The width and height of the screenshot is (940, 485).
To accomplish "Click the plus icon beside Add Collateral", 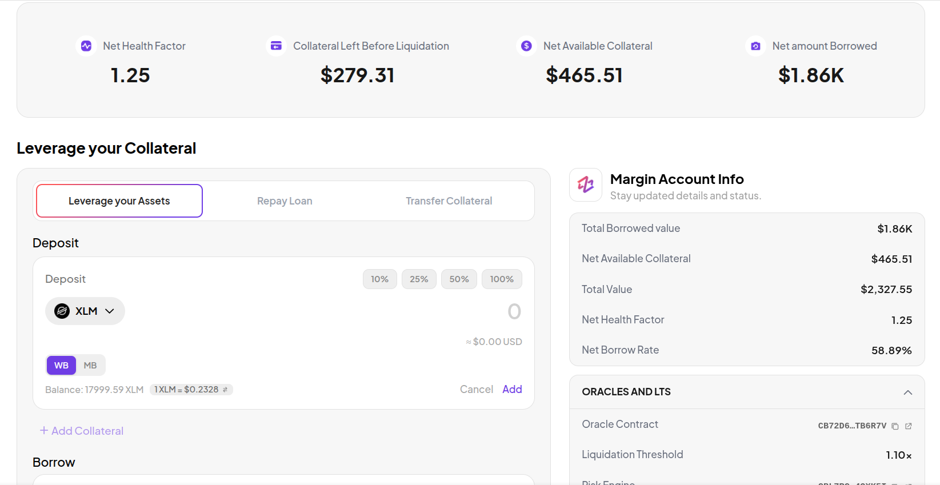I will (43, 430).
